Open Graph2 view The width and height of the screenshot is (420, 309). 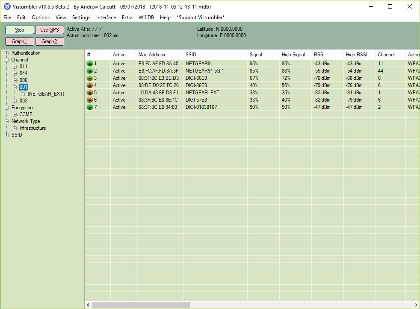(50, 41)
